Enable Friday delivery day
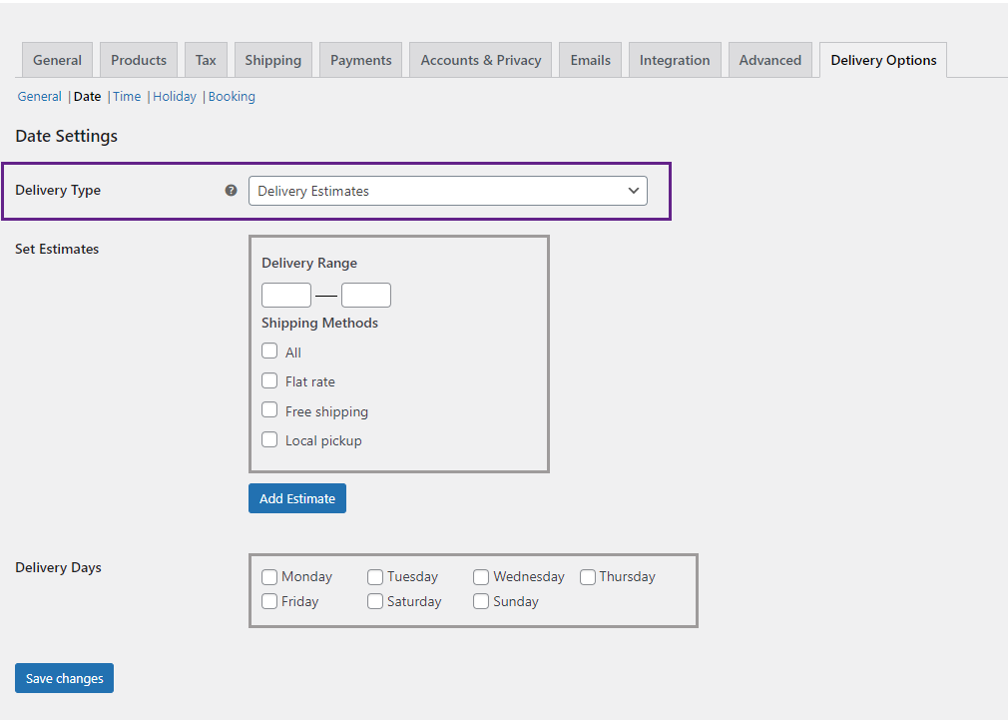Image resolution: width=1008 pixels, height=720 pixels. (x=269, y=601)
